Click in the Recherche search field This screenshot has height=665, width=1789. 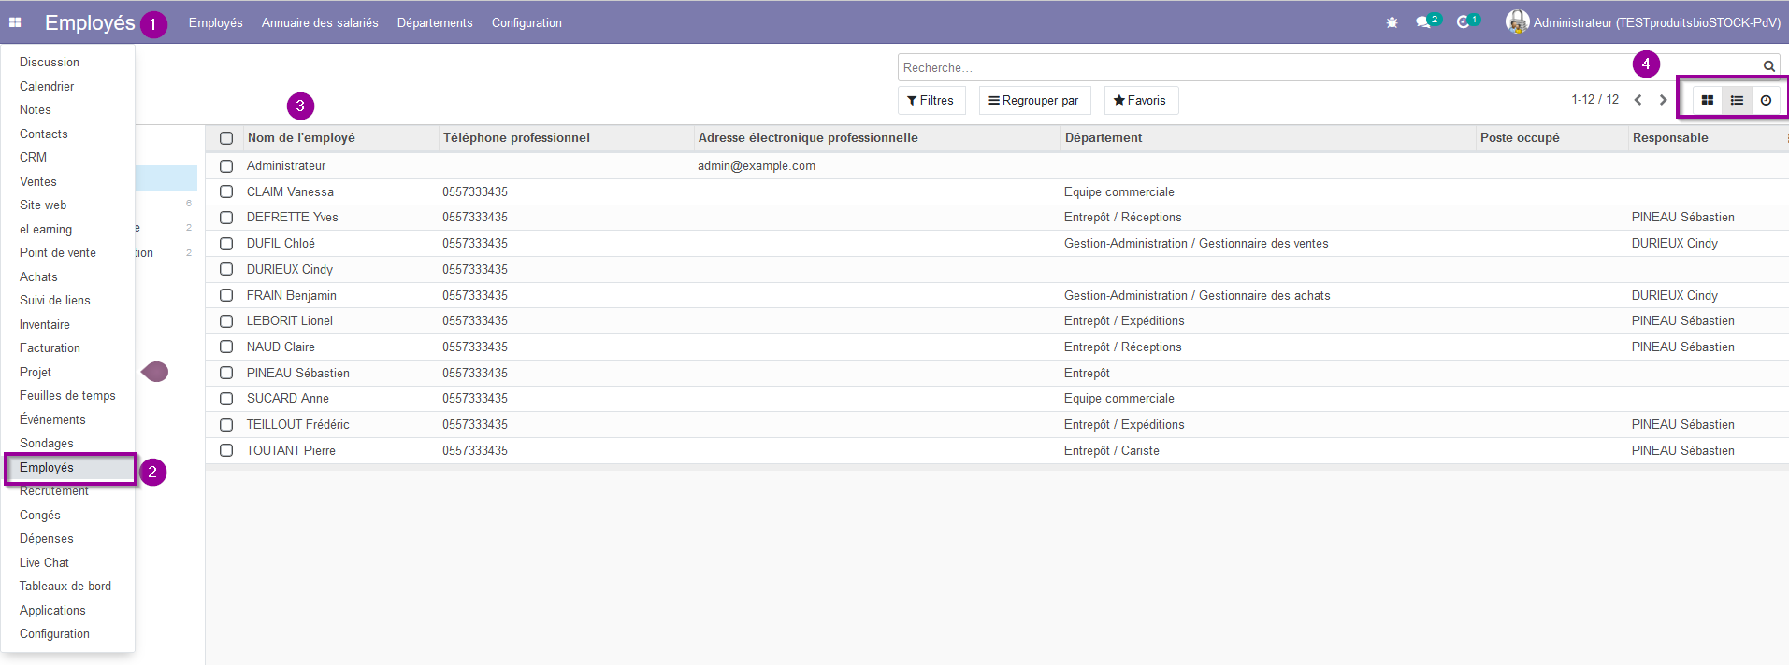click(1328, 67)
